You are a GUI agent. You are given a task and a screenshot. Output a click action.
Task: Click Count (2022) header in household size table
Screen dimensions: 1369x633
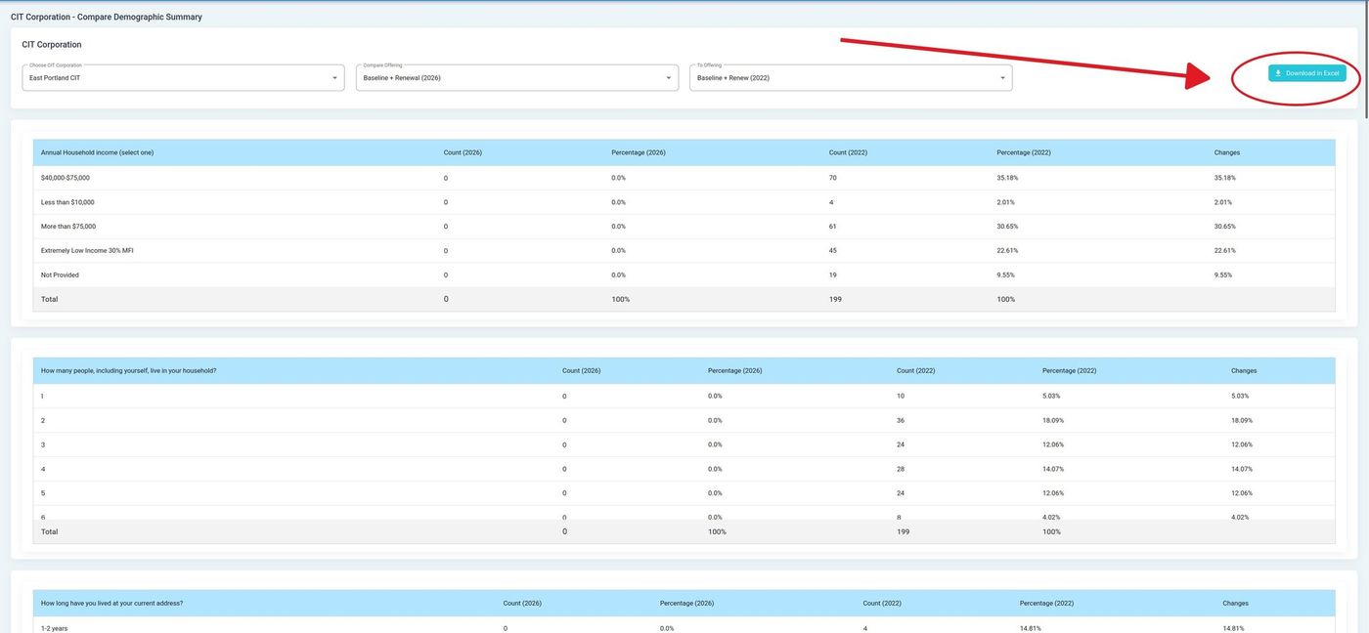coord(916,371)
